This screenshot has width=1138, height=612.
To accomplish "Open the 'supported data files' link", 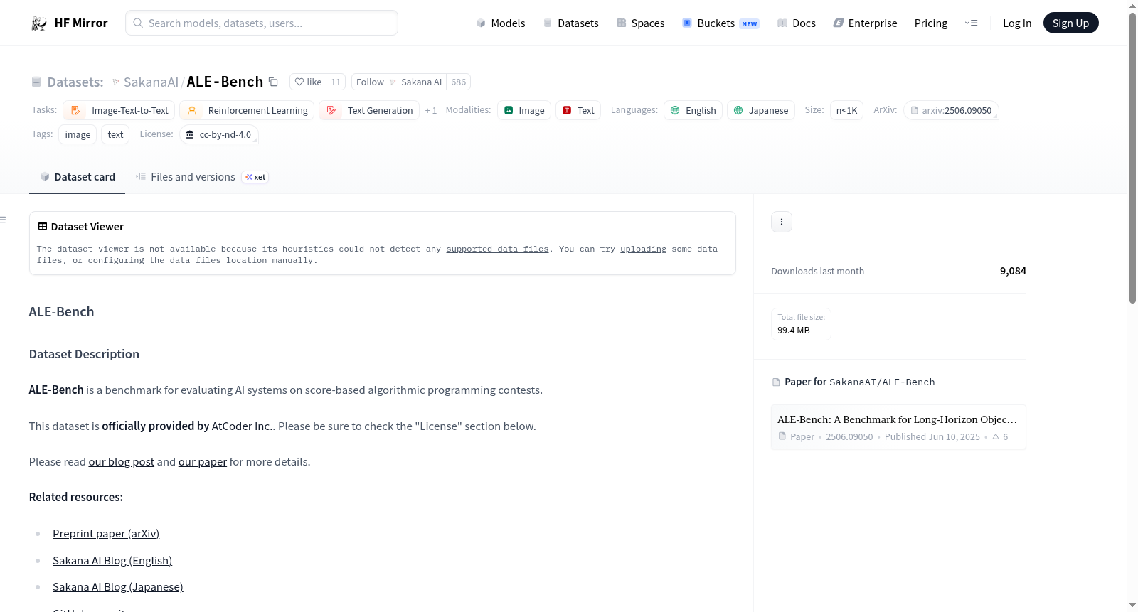I will pos(497,249).
